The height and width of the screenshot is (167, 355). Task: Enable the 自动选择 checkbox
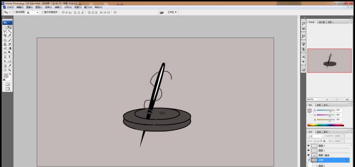[14, 12]
